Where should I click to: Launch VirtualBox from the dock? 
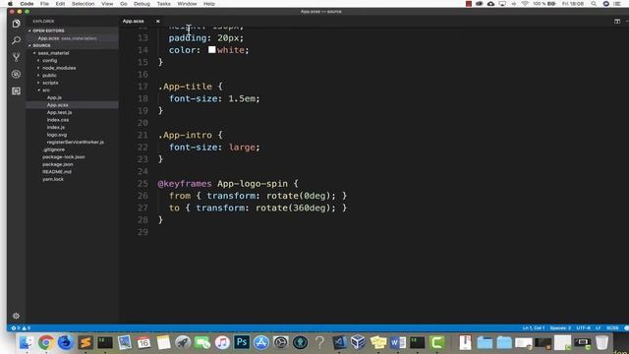point(358,342)
